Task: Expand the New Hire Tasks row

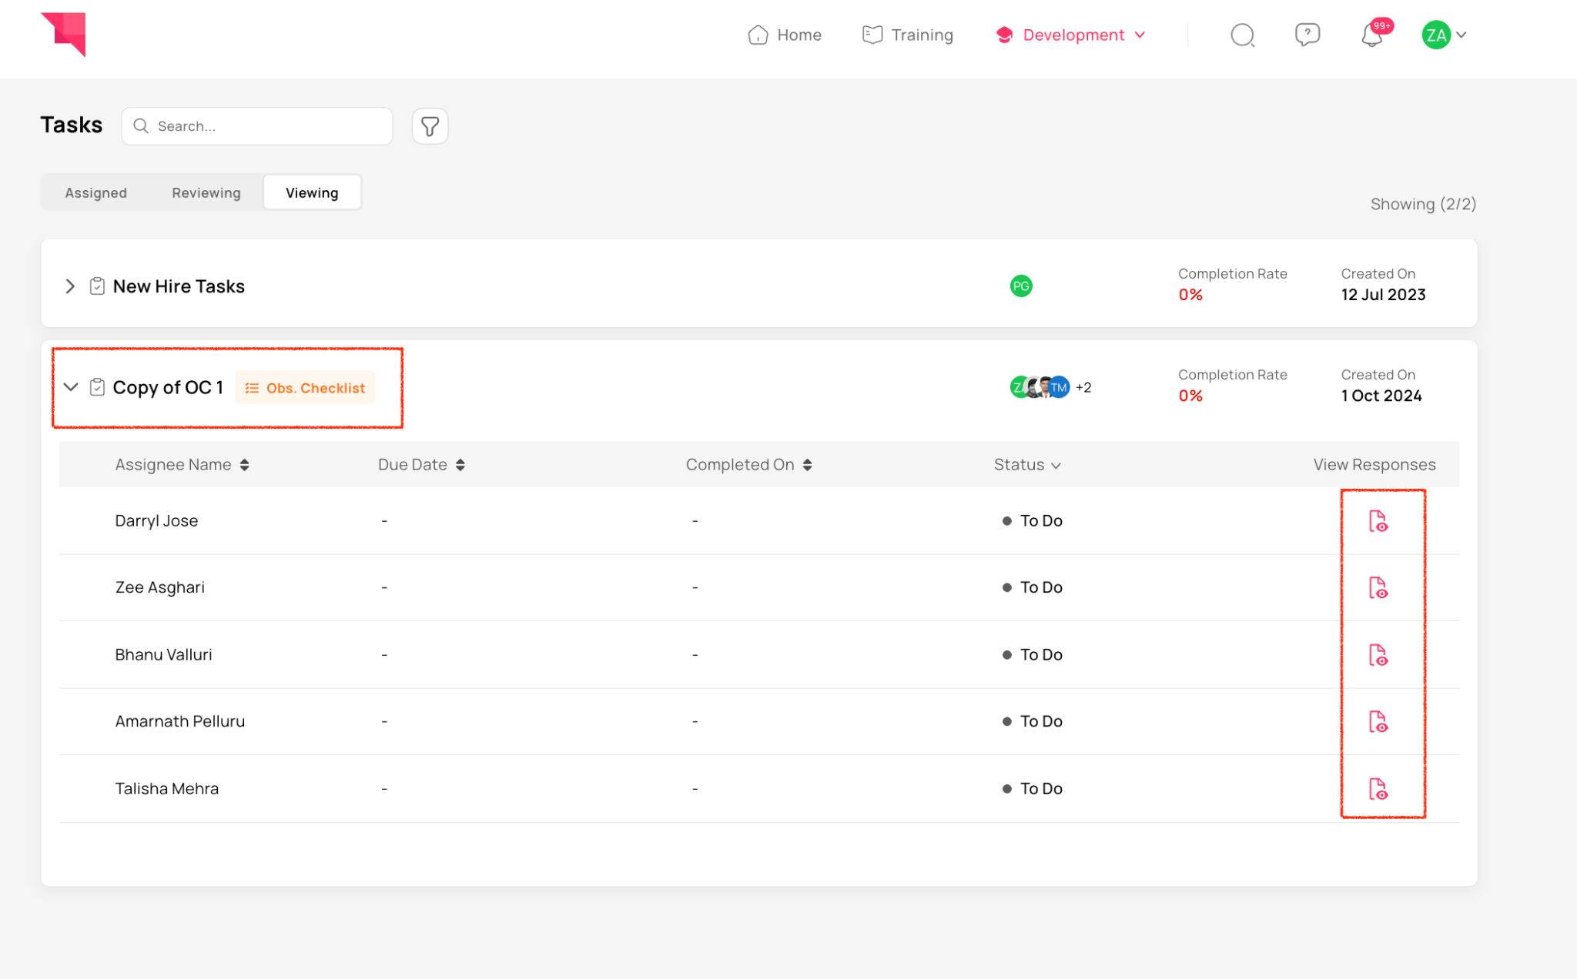Action: tap(70, 286)
